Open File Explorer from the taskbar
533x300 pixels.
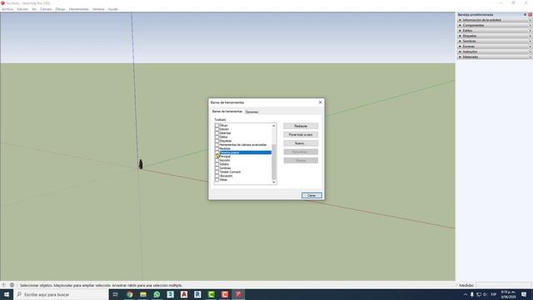pyautogui.click(x=143, y=294)
